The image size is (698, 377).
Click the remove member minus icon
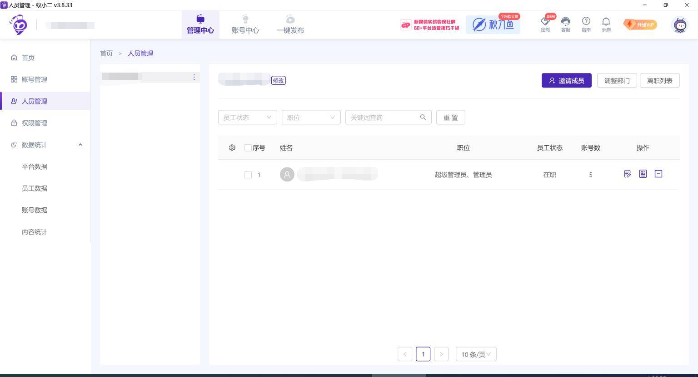click(658, 174)
